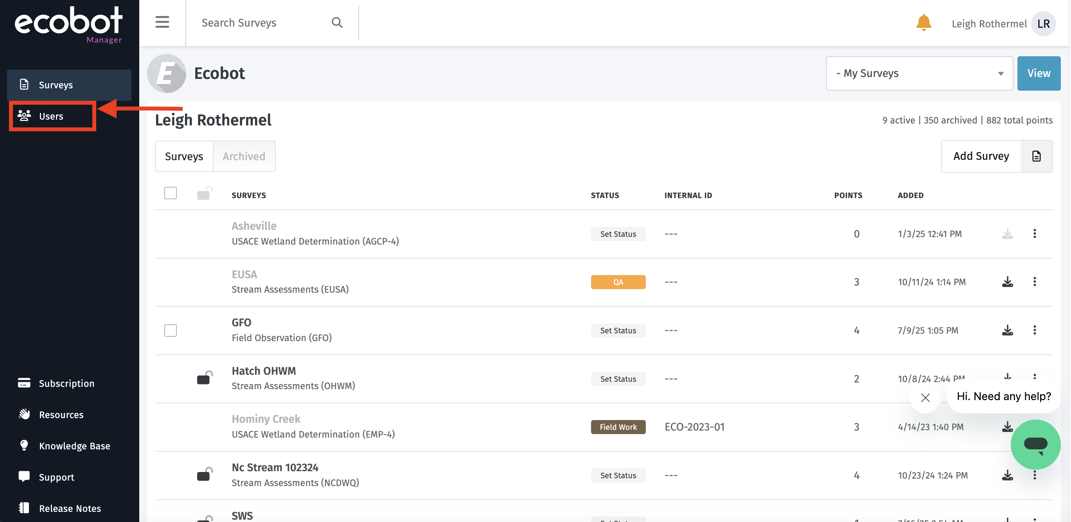Open the hamburger menu icon
Screen dimensions: 1071x522
point(162,22)
